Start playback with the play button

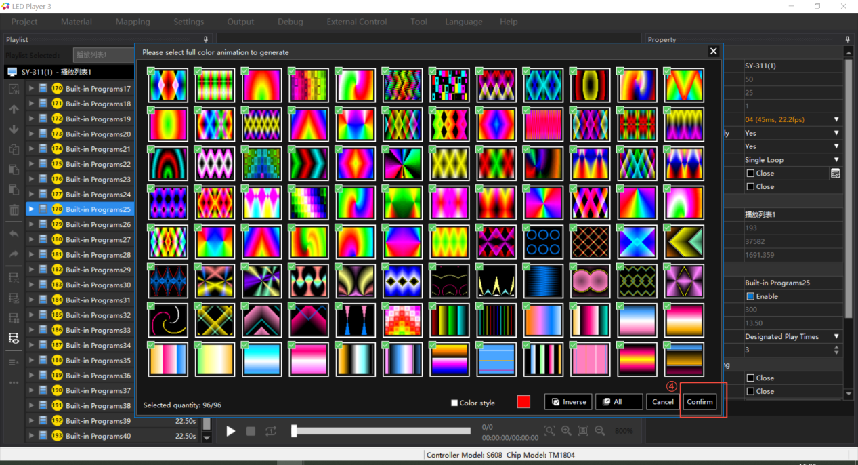click(231, 431)
